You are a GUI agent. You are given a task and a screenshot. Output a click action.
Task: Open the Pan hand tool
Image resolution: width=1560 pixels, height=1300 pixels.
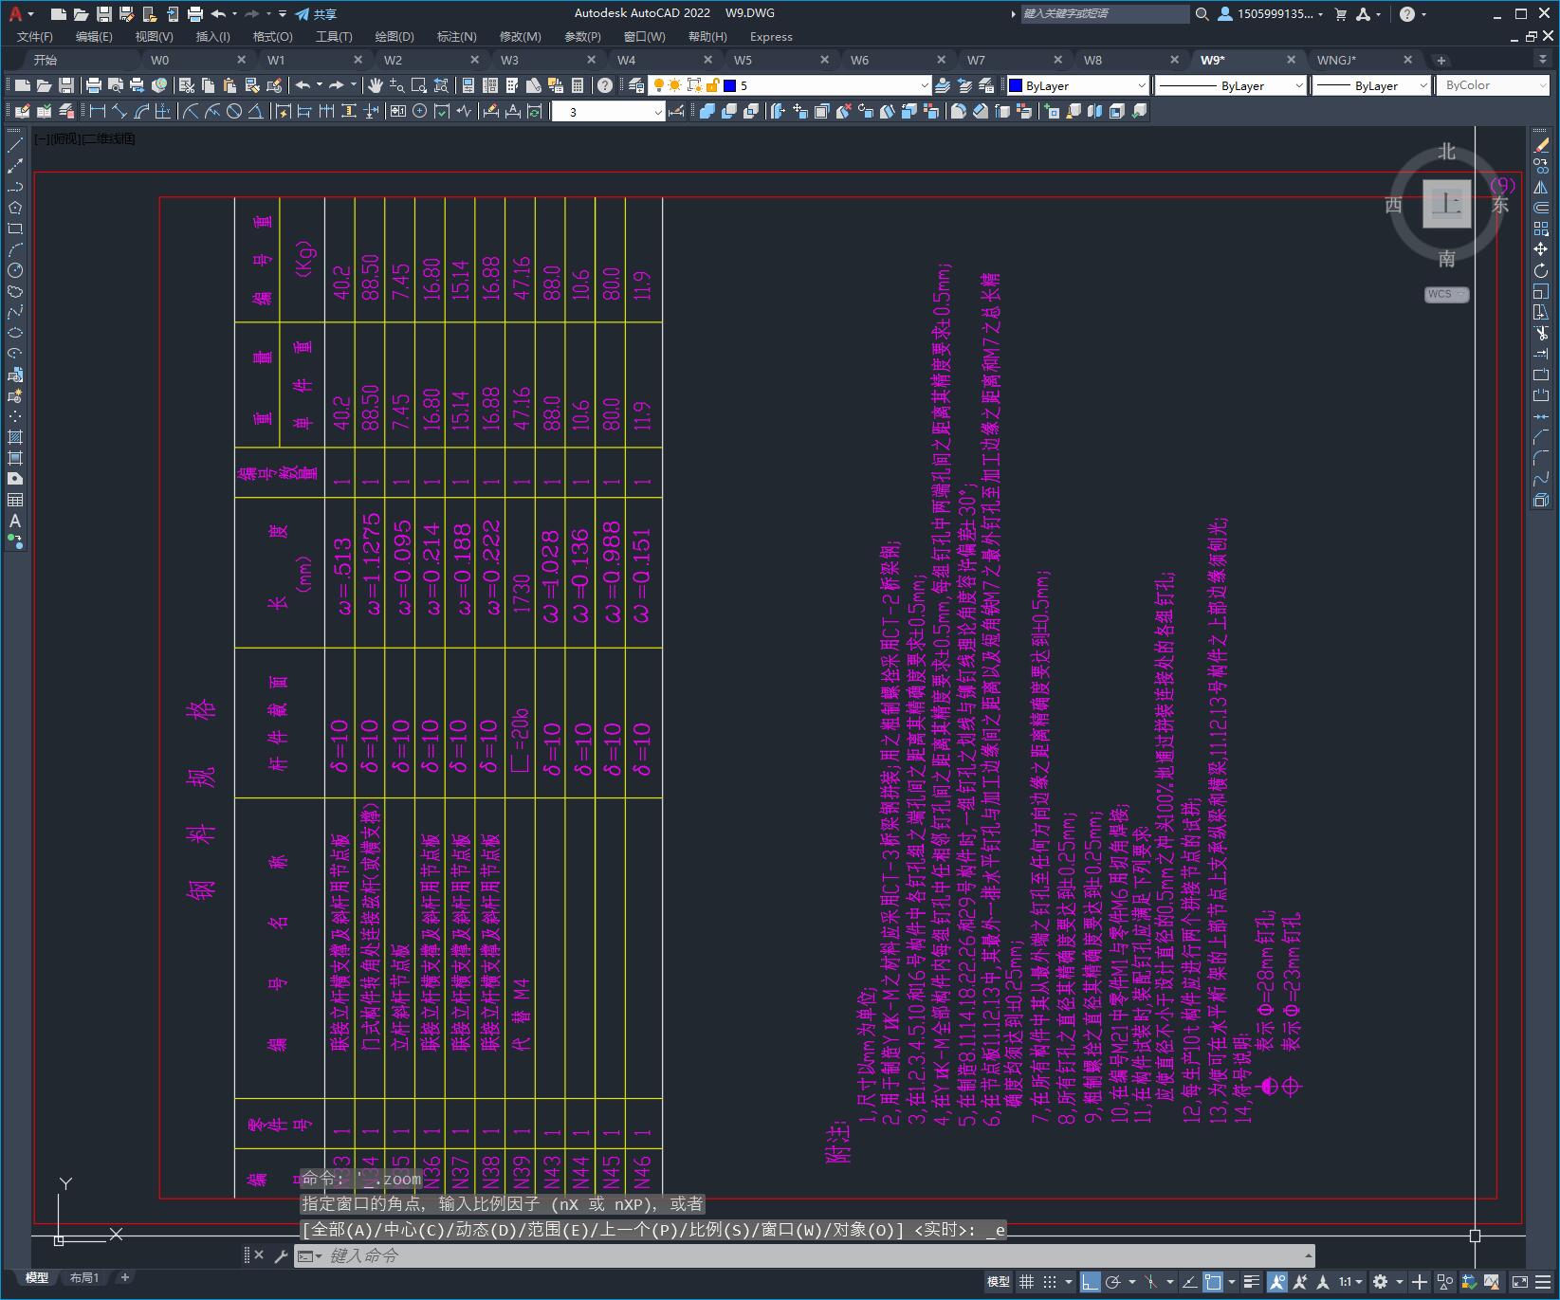[376, 85]
